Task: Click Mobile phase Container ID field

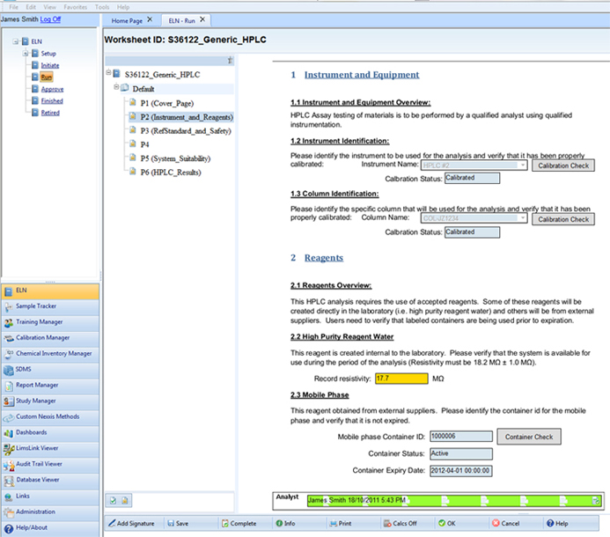Action: (x=461, y=437)
